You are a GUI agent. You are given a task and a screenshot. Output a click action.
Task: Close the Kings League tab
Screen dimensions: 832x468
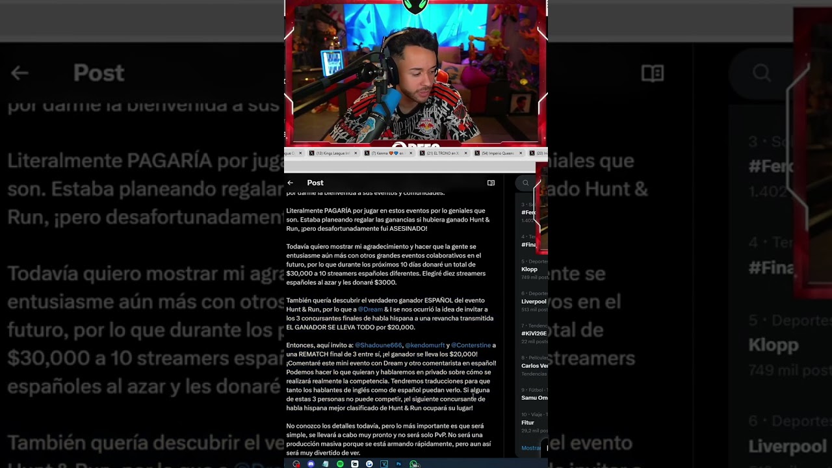tap(356, 153)
